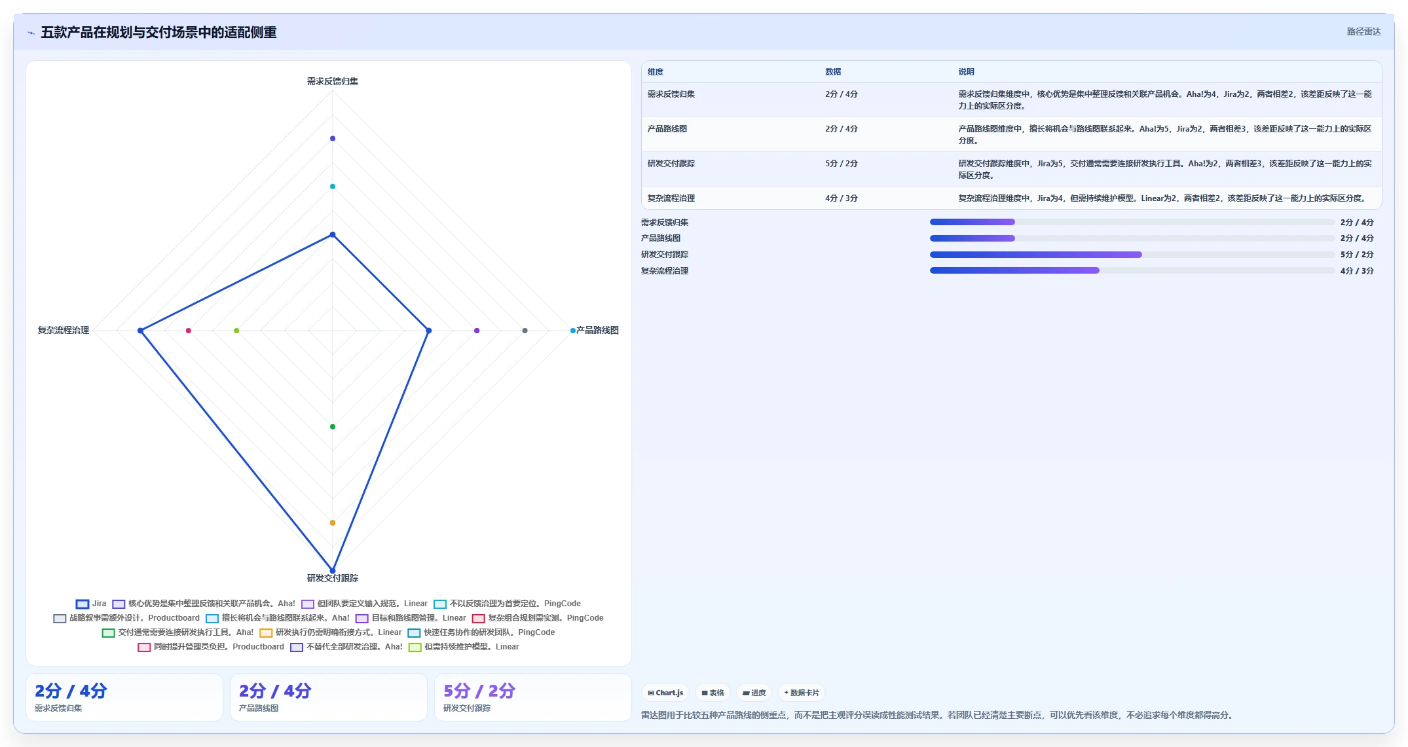Toggle legend item 但需持续维护模型。Linear
The image size is (1408, 747).
coord(464,647)
